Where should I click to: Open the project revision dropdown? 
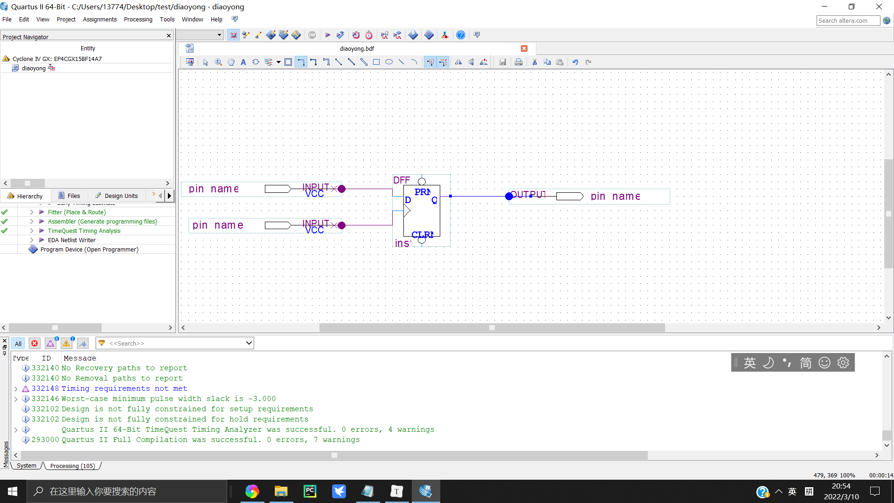219,35
